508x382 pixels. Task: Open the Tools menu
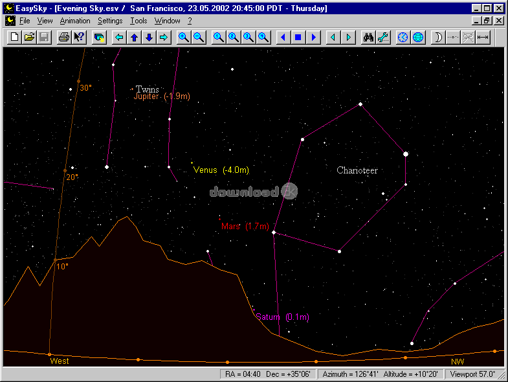point(138,21)
